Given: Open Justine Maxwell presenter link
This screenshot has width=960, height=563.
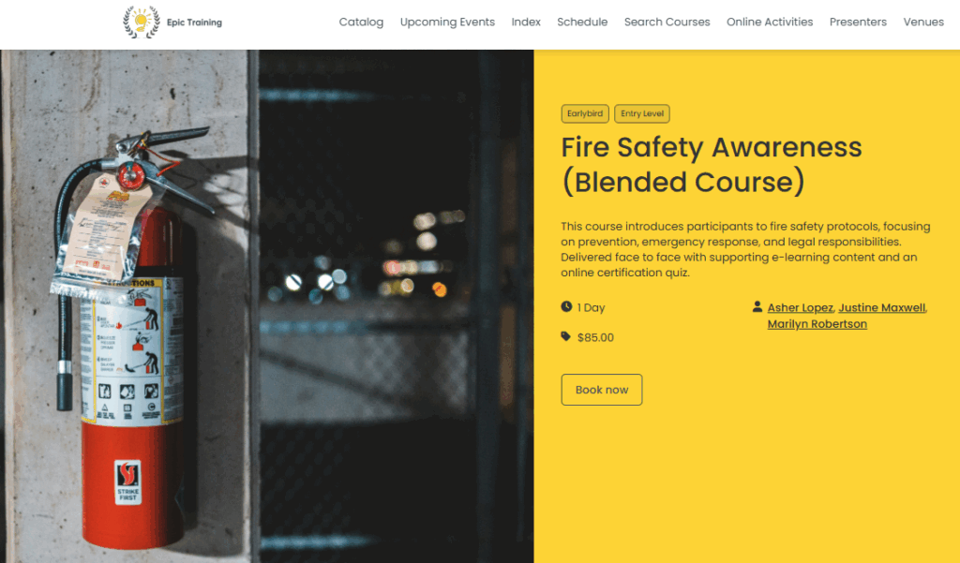Looking at the screenshot, I should [881, 308].
